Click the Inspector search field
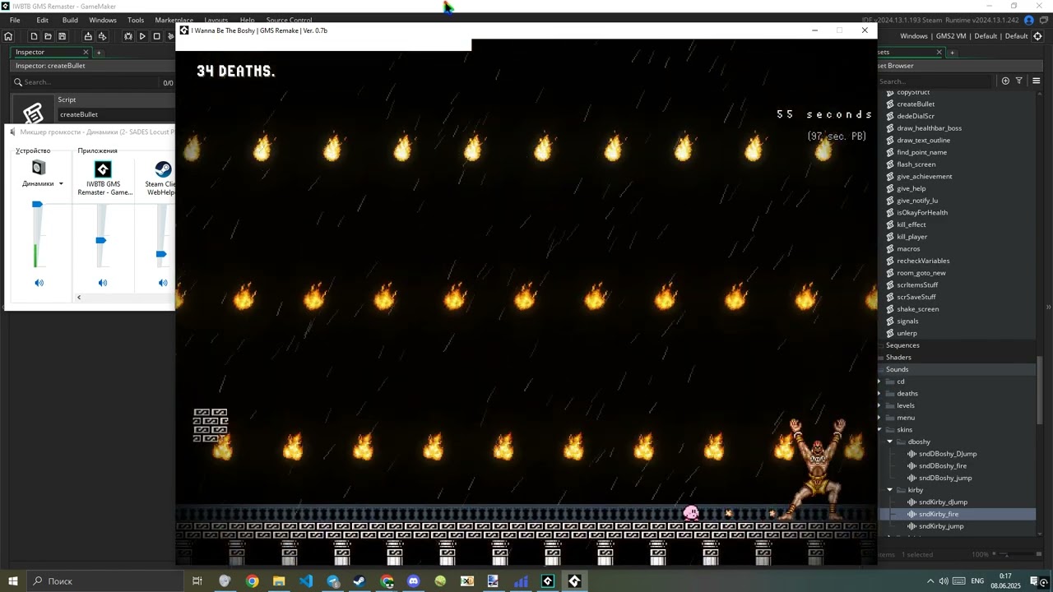This screenshot has height=592, width=1053. coord(86,82)
